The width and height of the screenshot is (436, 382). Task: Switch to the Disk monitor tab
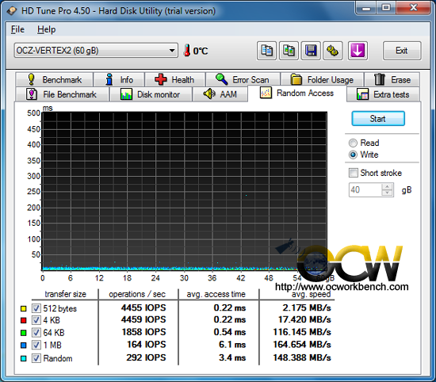tap(151, 94)
